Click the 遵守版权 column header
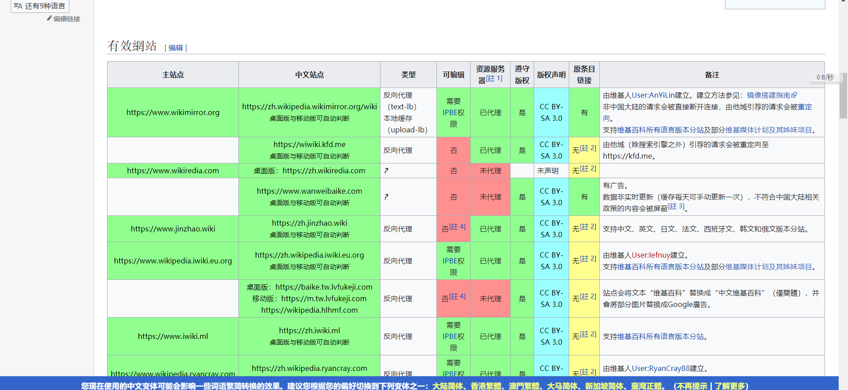Image resolution: width=848 pixels, height=390 pixels. coord(522,75)
